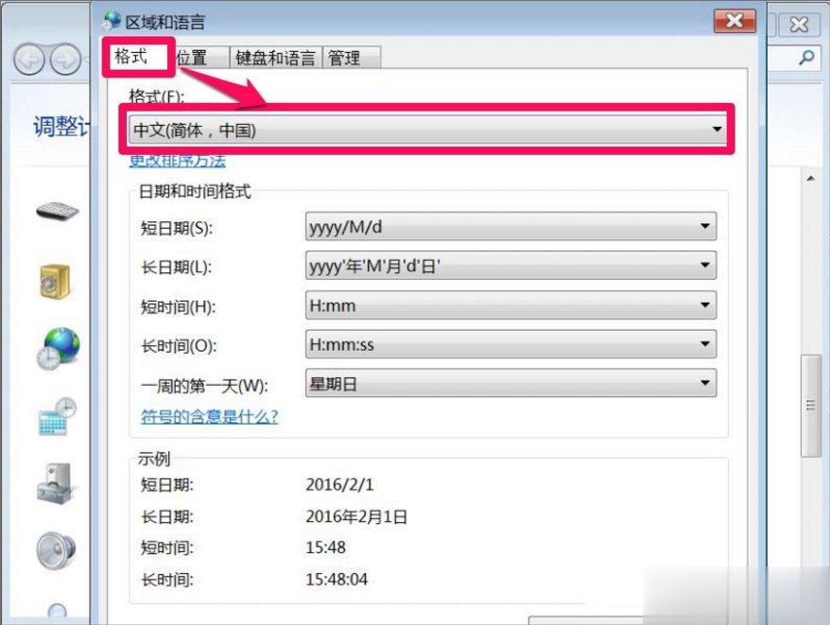Open the 位置 tab
This screenshot has width=830, height=625.
pos(200,57)
